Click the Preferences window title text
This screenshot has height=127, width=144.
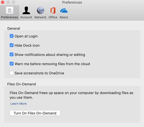(72, 2)
